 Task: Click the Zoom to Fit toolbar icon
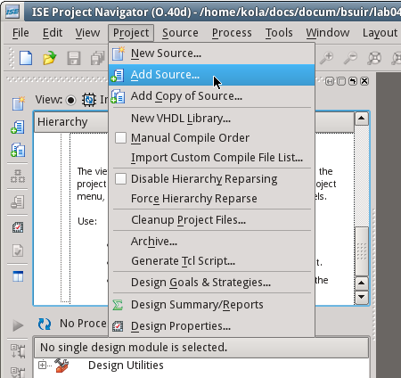point(374,58)
